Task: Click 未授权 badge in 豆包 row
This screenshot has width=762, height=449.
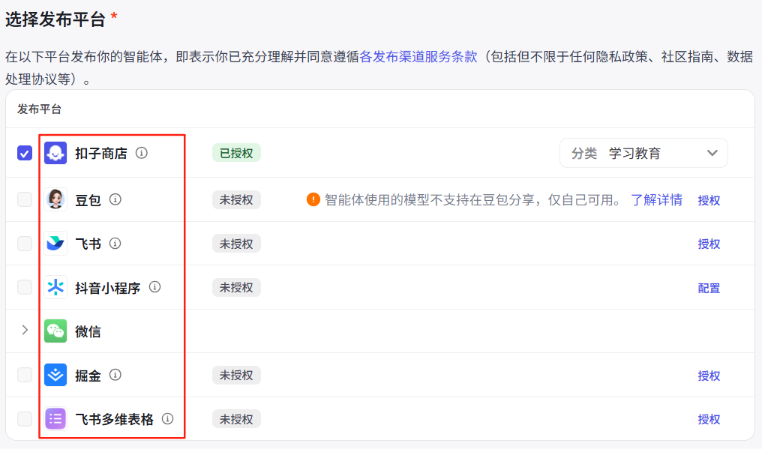Action: coord(237,199)
